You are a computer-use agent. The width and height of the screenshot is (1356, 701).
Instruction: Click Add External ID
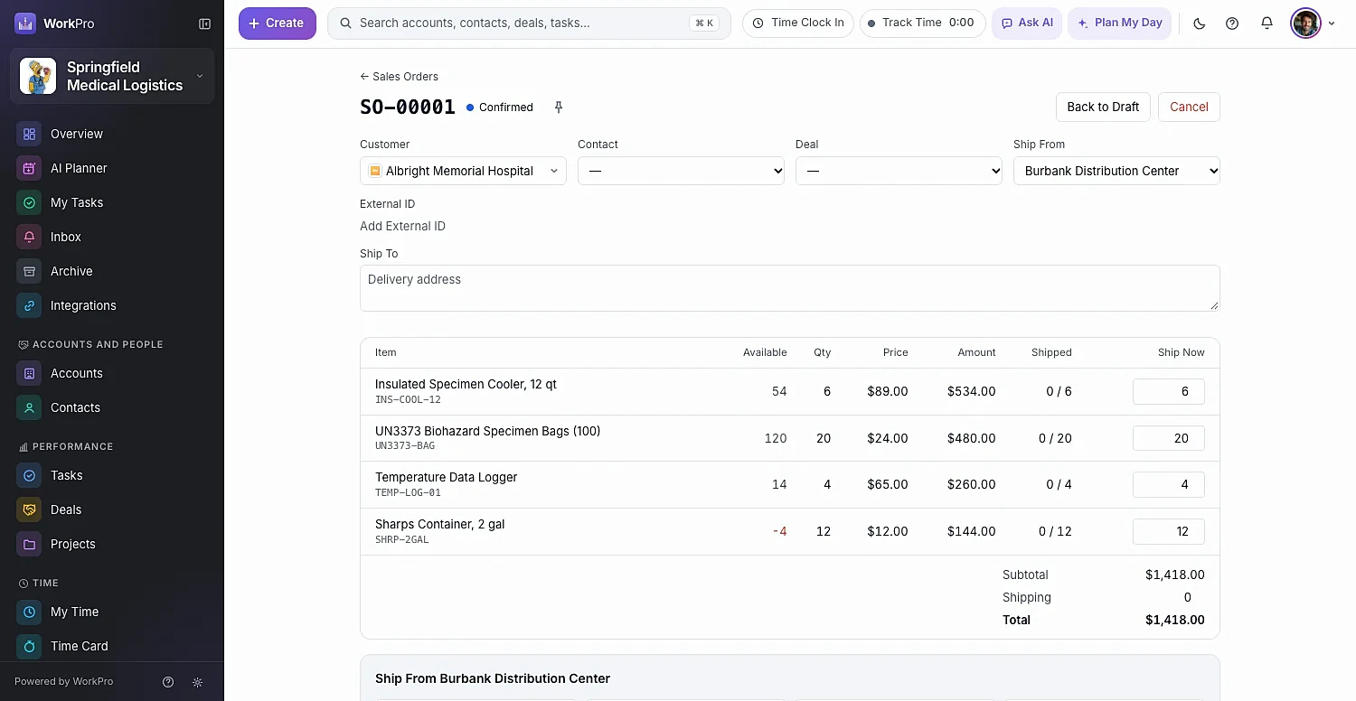tap(402, 226)
